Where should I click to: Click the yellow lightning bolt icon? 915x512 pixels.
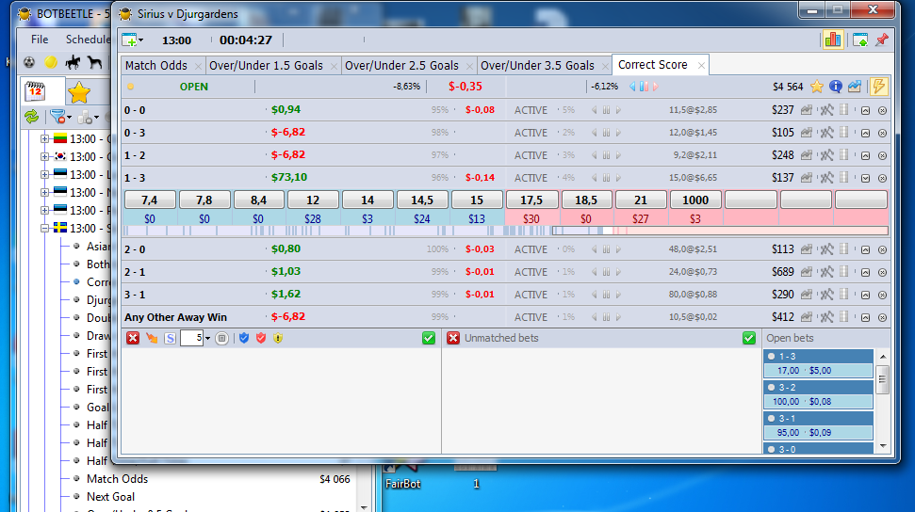(878, 87)
